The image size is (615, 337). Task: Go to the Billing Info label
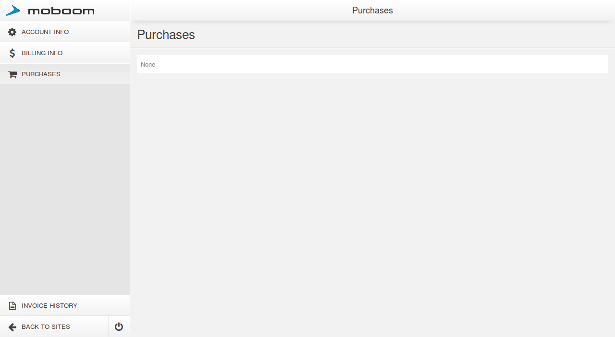[42, 53]
